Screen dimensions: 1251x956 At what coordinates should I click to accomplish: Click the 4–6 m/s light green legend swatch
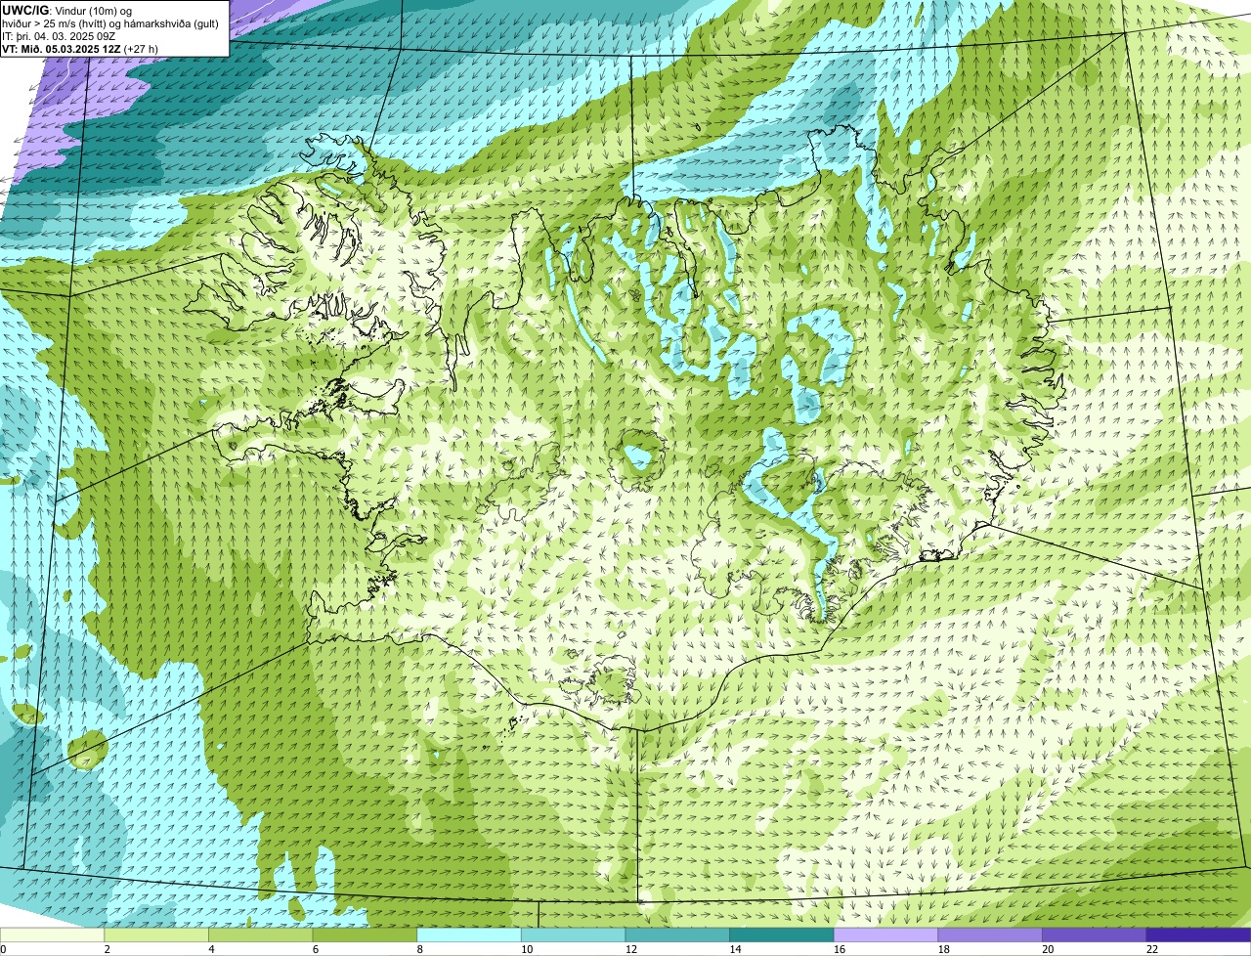pos(260,934)
